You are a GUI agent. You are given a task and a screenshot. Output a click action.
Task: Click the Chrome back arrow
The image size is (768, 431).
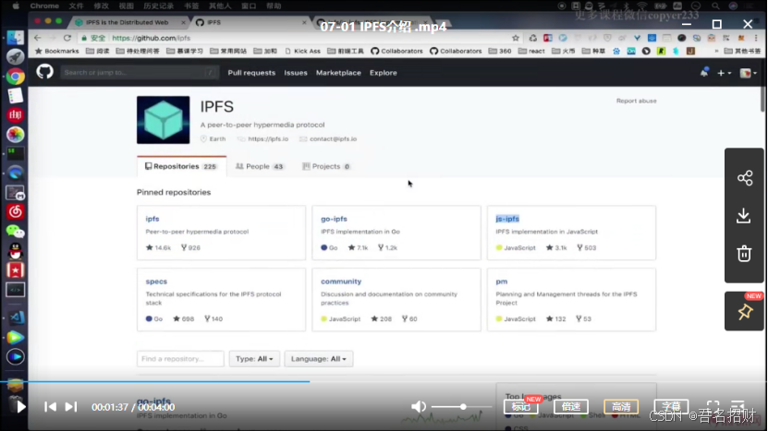pos(38,38)
